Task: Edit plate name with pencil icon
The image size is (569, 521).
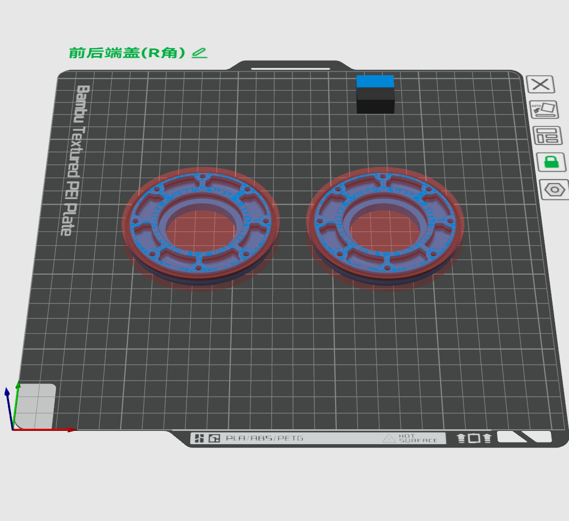Action: click(x=199, y=53)
